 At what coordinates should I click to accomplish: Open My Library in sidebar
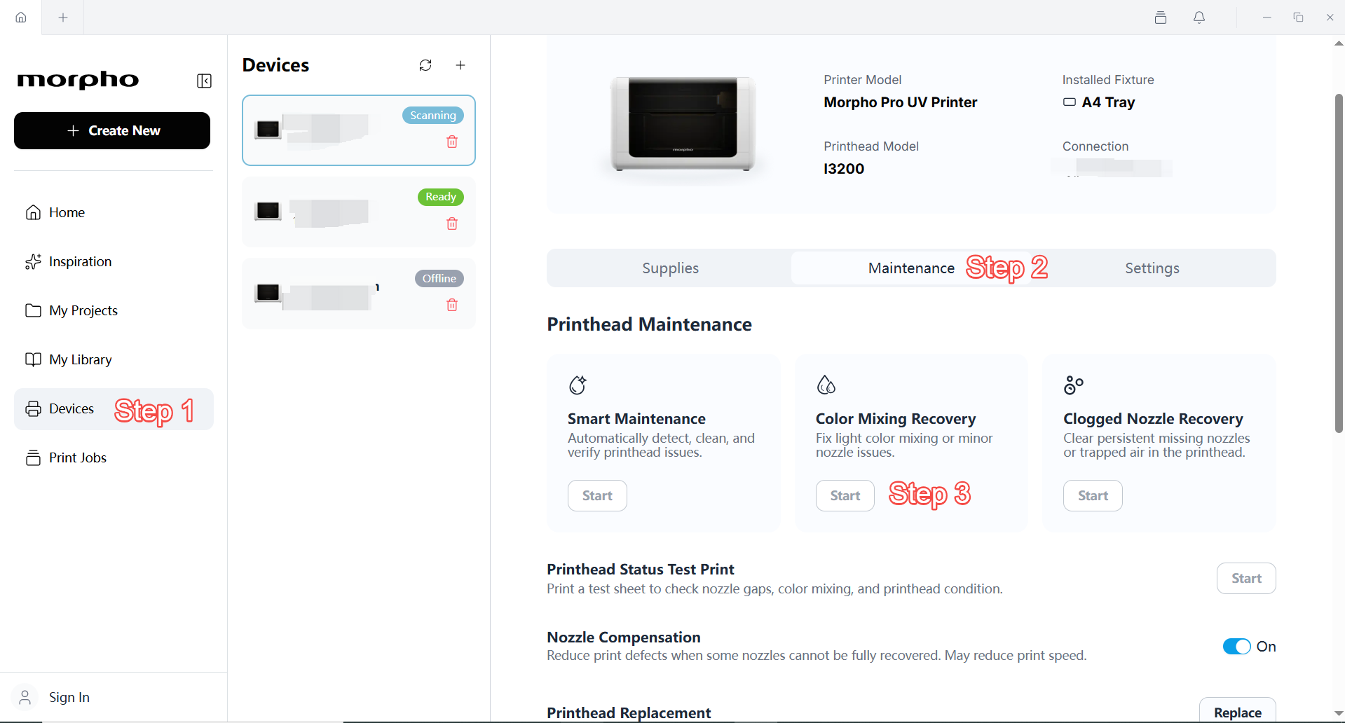coord(114,359)
